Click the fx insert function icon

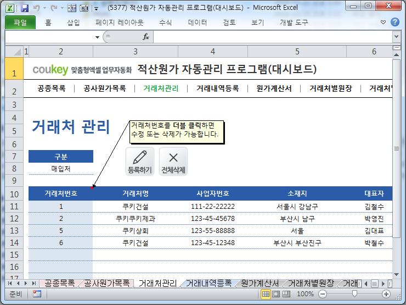(146, 37)
